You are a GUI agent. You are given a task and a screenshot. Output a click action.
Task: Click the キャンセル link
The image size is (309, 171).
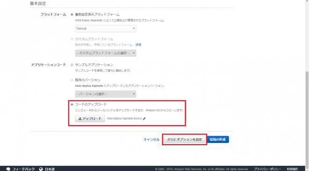point(151,140)
